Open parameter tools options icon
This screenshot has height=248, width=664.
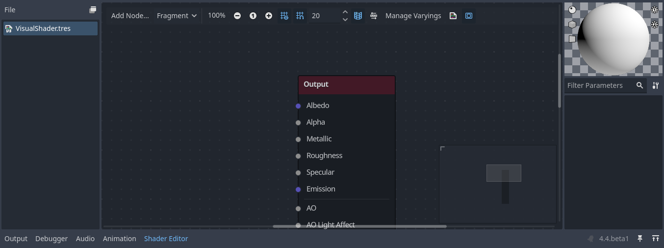(656, 85)
